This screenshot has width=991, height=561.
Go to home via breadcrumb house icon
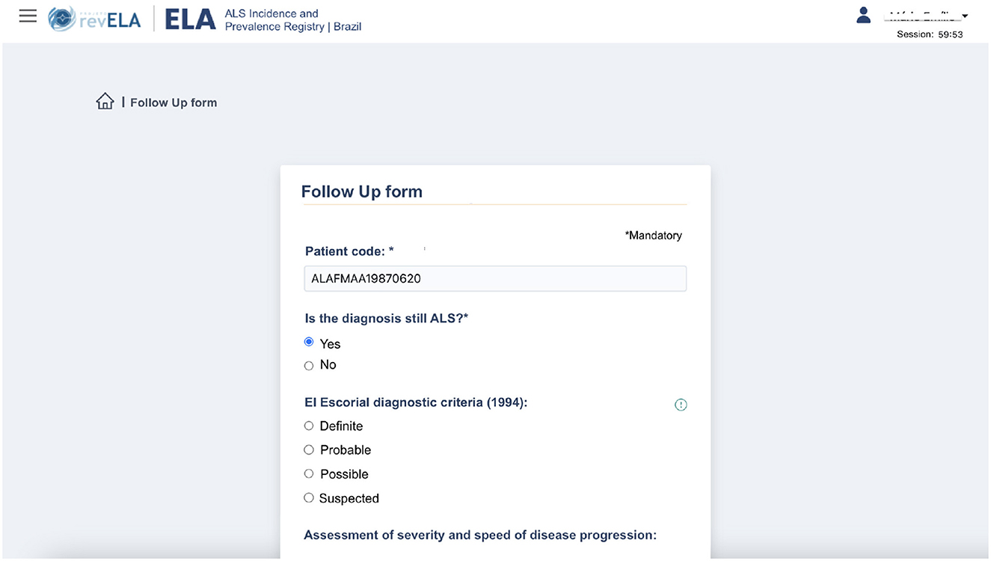[105, 101]
